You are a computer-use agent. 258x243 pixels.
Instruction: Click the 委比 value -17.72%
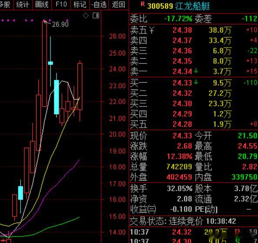click(x=178, y=19)
